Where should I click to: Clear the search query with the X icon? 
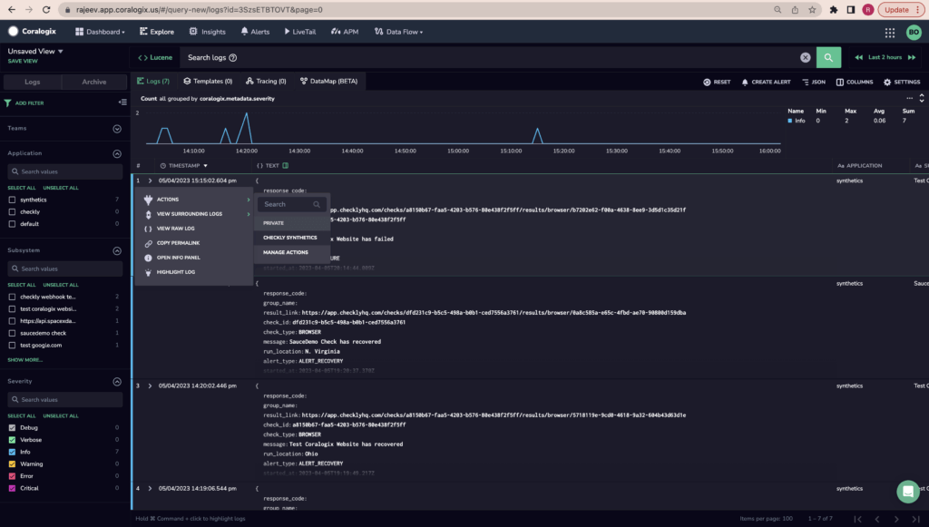[x=806, y=57]
